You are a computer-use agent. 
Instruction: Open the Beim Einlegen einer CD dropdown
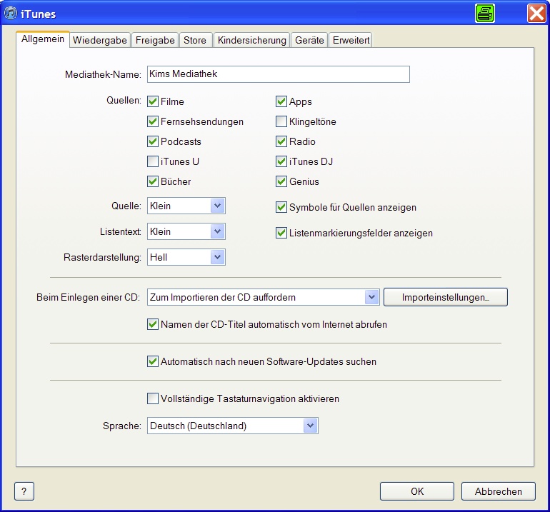[371, 297]
